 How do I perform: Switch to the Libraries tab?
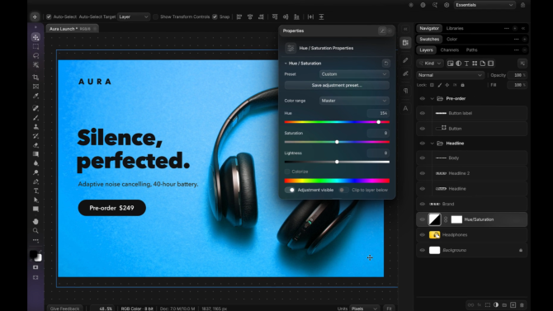[455, 29]
